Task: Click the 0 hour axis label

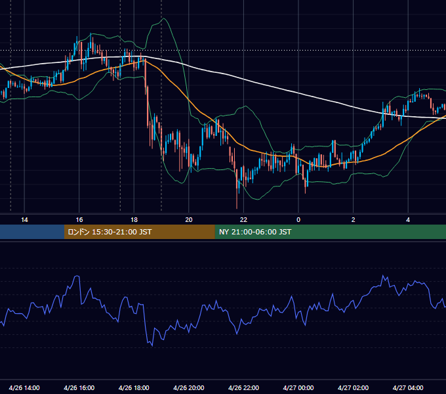Action: 298,220
